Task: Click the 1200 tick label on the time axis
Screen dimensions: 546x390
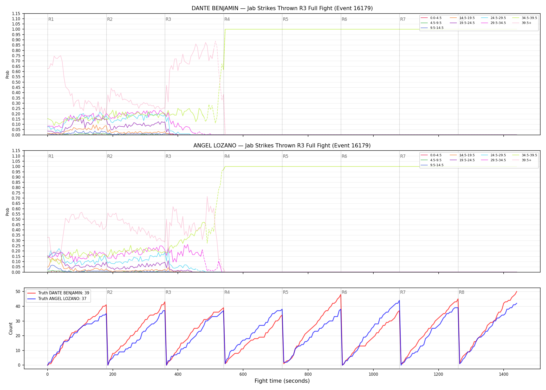Action: pos(439,374)
